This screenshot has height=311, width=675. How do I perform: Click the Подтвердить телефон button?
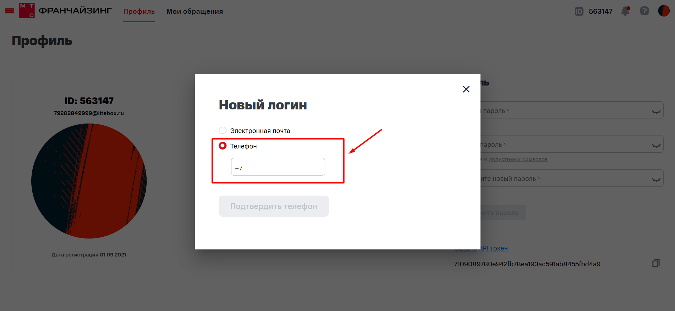click(x=274, y=206)
